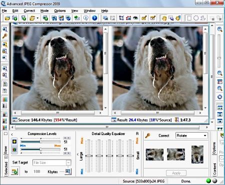This screenshot has width=225, height=185.
Task: Click the Apply button
Action: click(x=176, y=173)
